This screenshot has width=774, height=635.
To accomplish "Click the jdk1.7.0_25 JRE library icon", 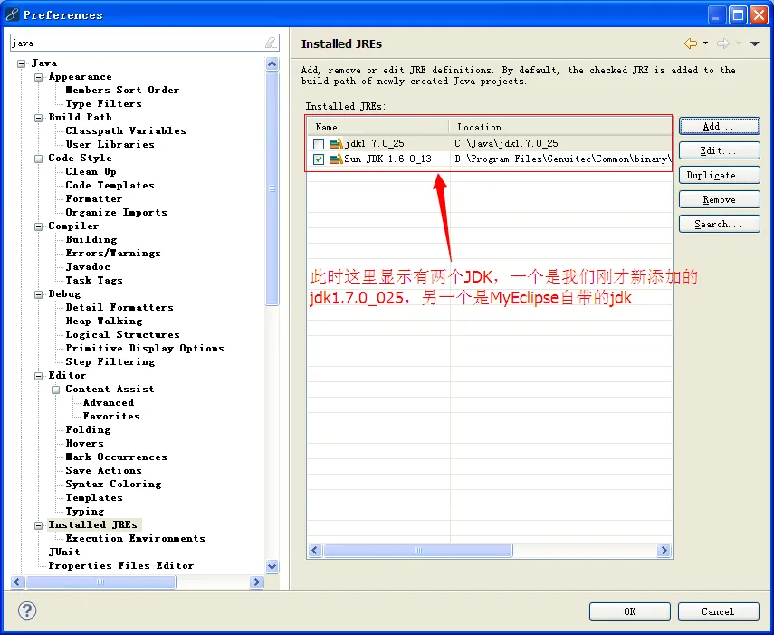I will tap(336, 144).
